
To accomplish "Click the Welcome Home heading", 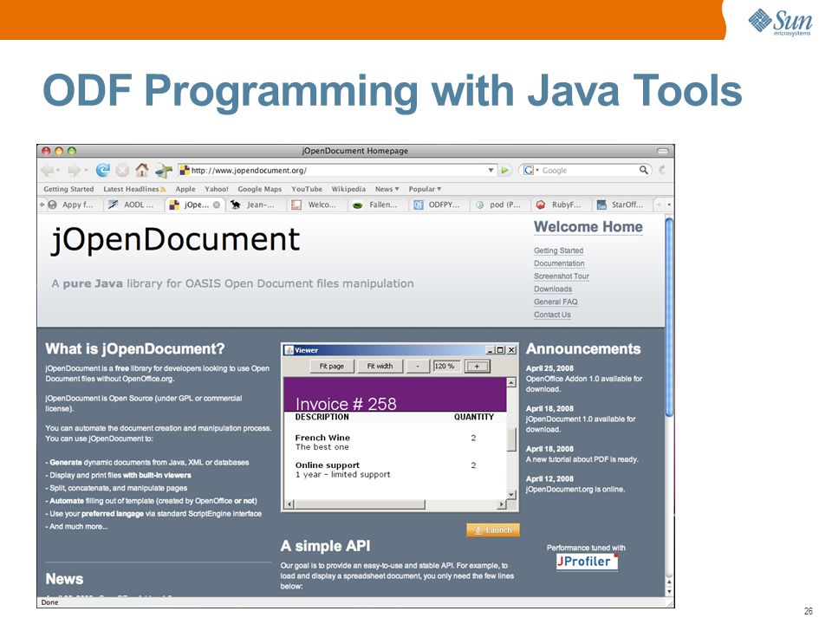I will coord(588,226).
